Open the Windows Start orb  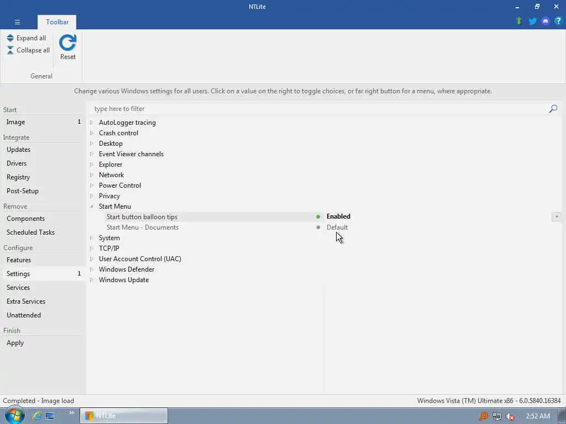tap(15, 415)
